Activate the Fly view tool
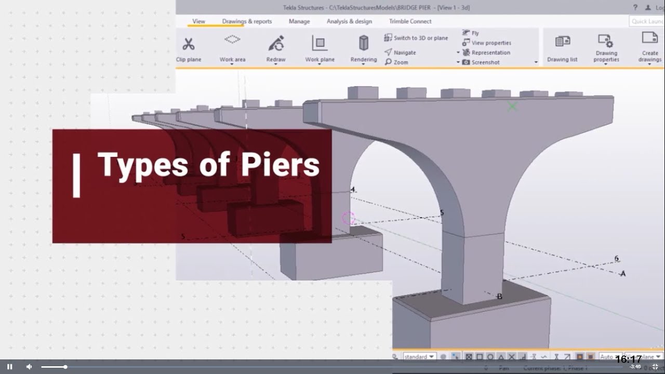 470,33
